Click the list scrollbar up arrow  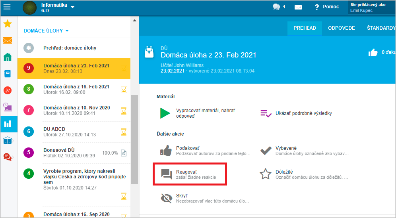click(135, 21)
